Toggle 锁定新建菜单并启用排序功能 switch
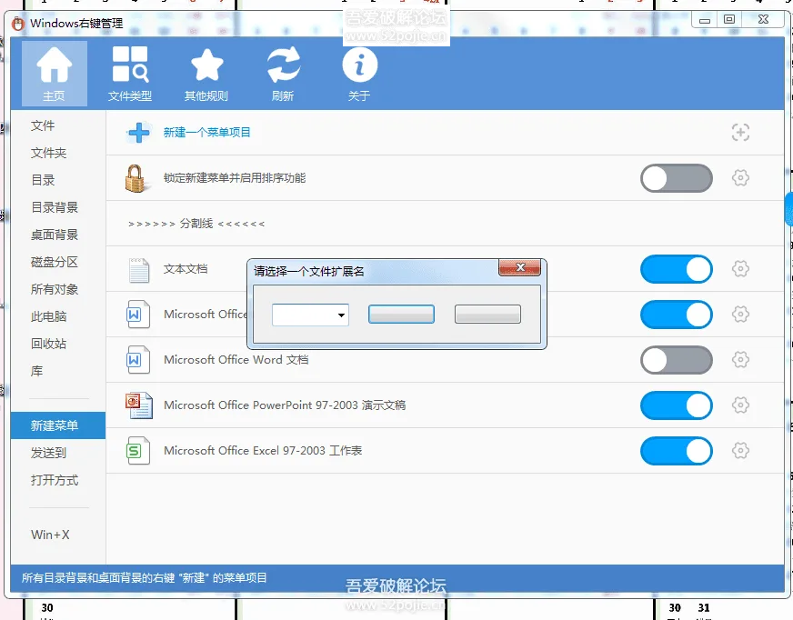 click(x=677, y=178)
